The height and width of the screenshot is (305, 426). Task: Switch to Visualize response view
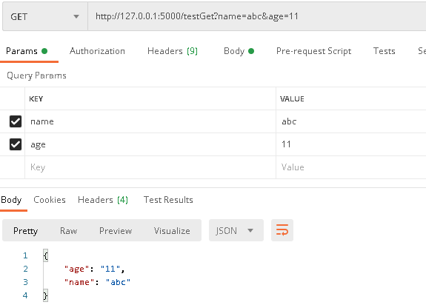(172, 231)
